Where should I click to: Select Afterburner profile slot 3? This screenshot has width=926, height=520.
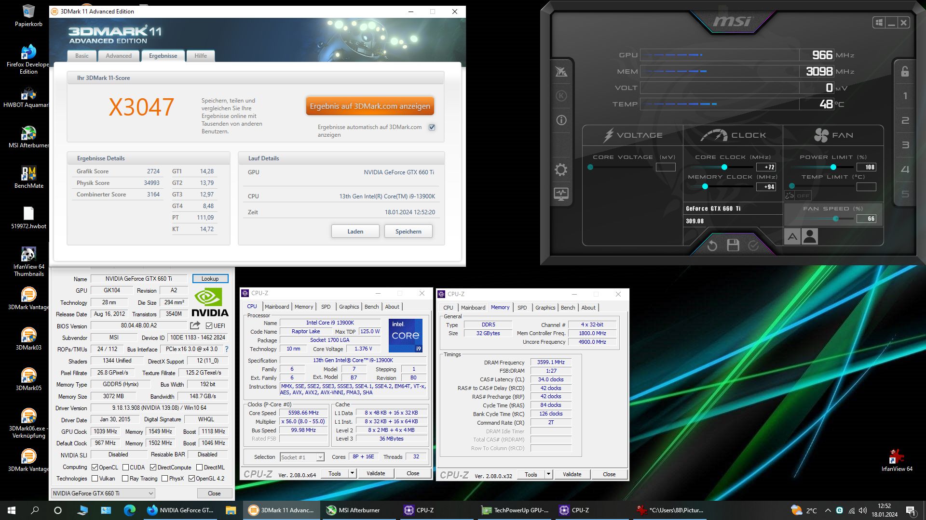(x=905, y=145)
